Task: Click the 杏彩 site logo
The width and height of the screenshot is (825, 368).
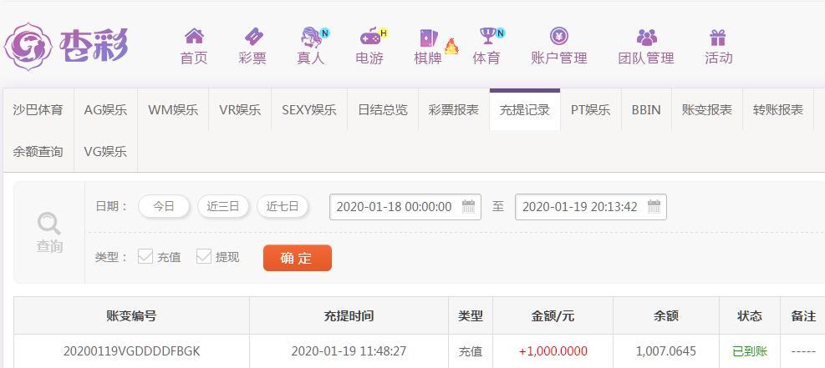Action: click(66, 46)
